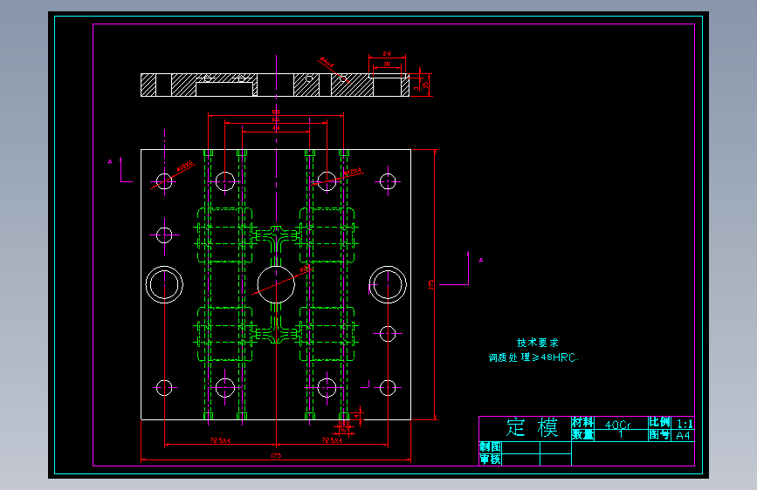This screenshot has height=490, width=757.
Task: Click the Ø12X4 hole callout
Action: click(x=353, y=171)
